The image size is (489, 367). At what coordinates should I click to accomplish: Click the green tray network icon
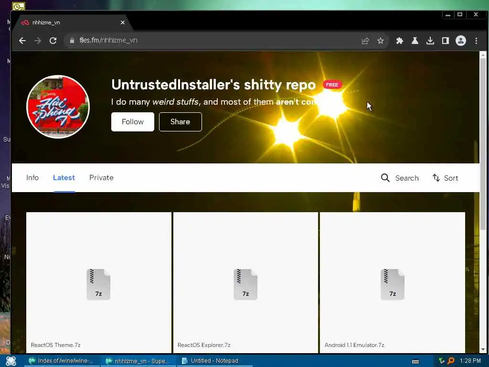point(442,361)
